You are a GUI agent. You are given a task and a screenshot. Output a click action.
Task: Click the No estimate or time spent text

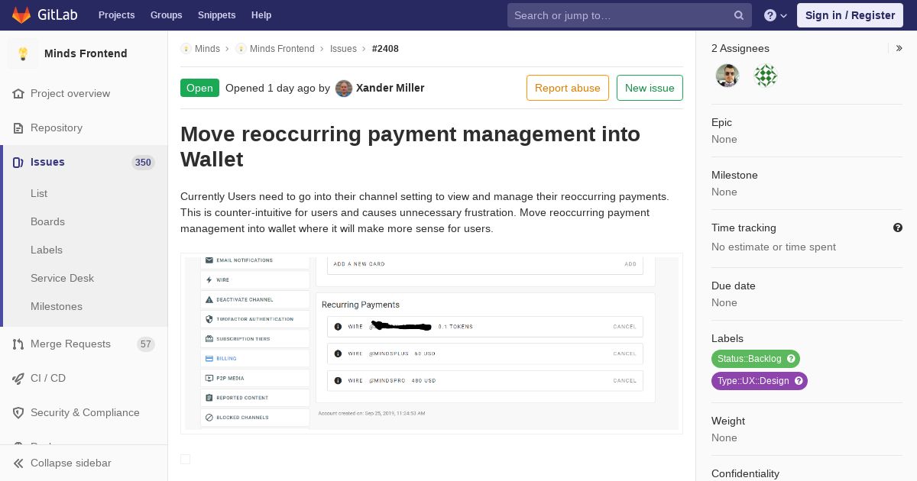click(773, 247)
